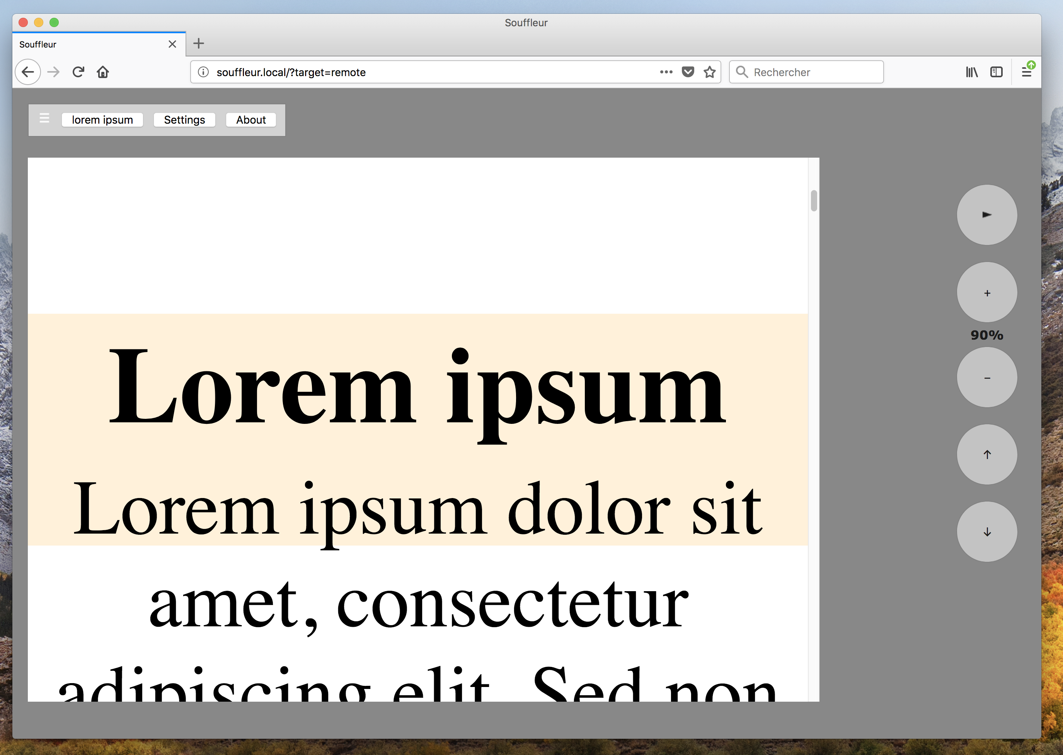This screenshot has height=755, width=1063.
Task: Open the Firefox library menu
Action: (971, 72)
